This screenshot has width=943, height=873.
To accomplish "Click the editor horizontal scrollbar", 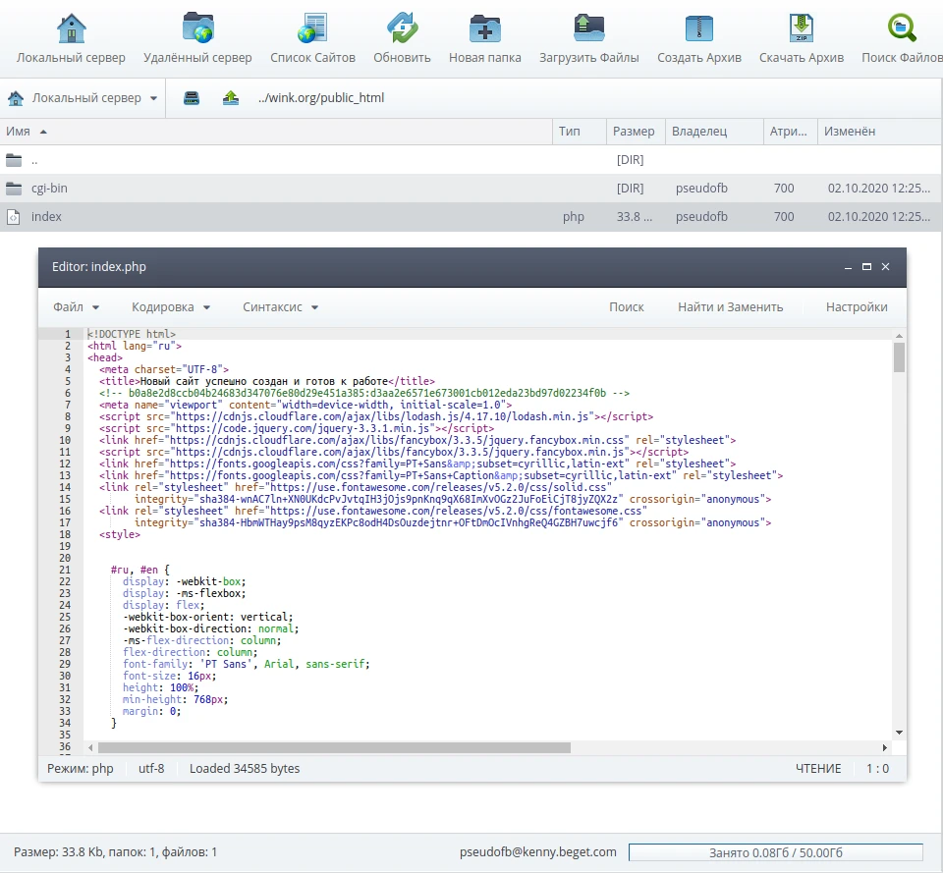I will coord(334,747).
